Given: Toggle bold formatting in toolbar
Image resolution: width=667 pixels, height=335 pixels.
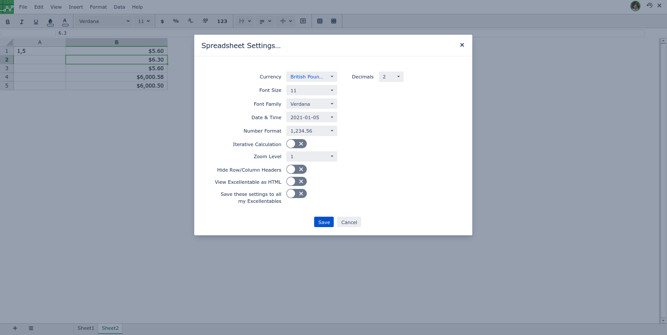Looking at the screenshot, I should (x=7, y=21).
